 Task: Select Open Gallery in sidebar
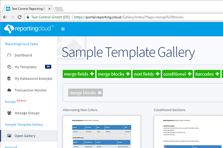point(29,136)
